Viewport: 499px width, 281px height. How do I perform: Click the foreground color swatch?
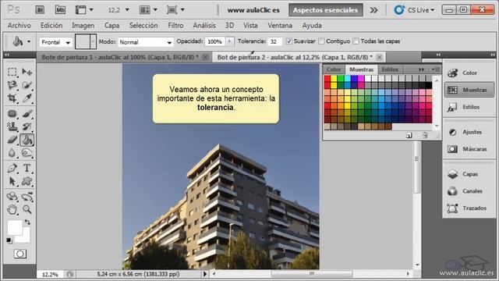[x=15, y=227]
